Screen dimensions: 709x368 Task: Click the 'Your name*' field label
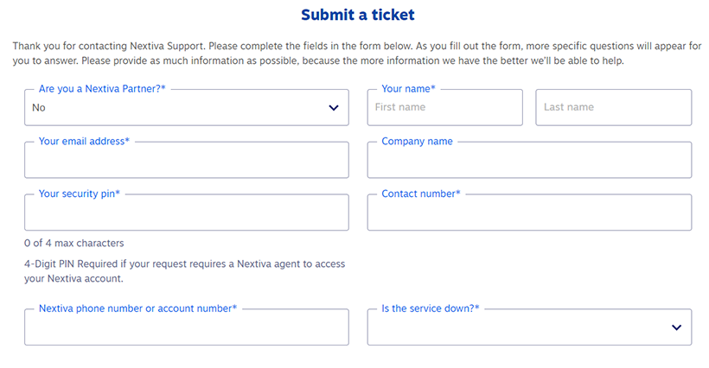click(x=408, y=89)
